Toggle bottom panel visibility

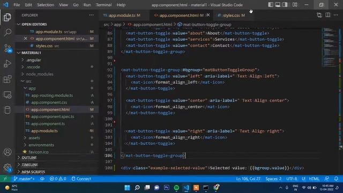(x=278, y=5)
